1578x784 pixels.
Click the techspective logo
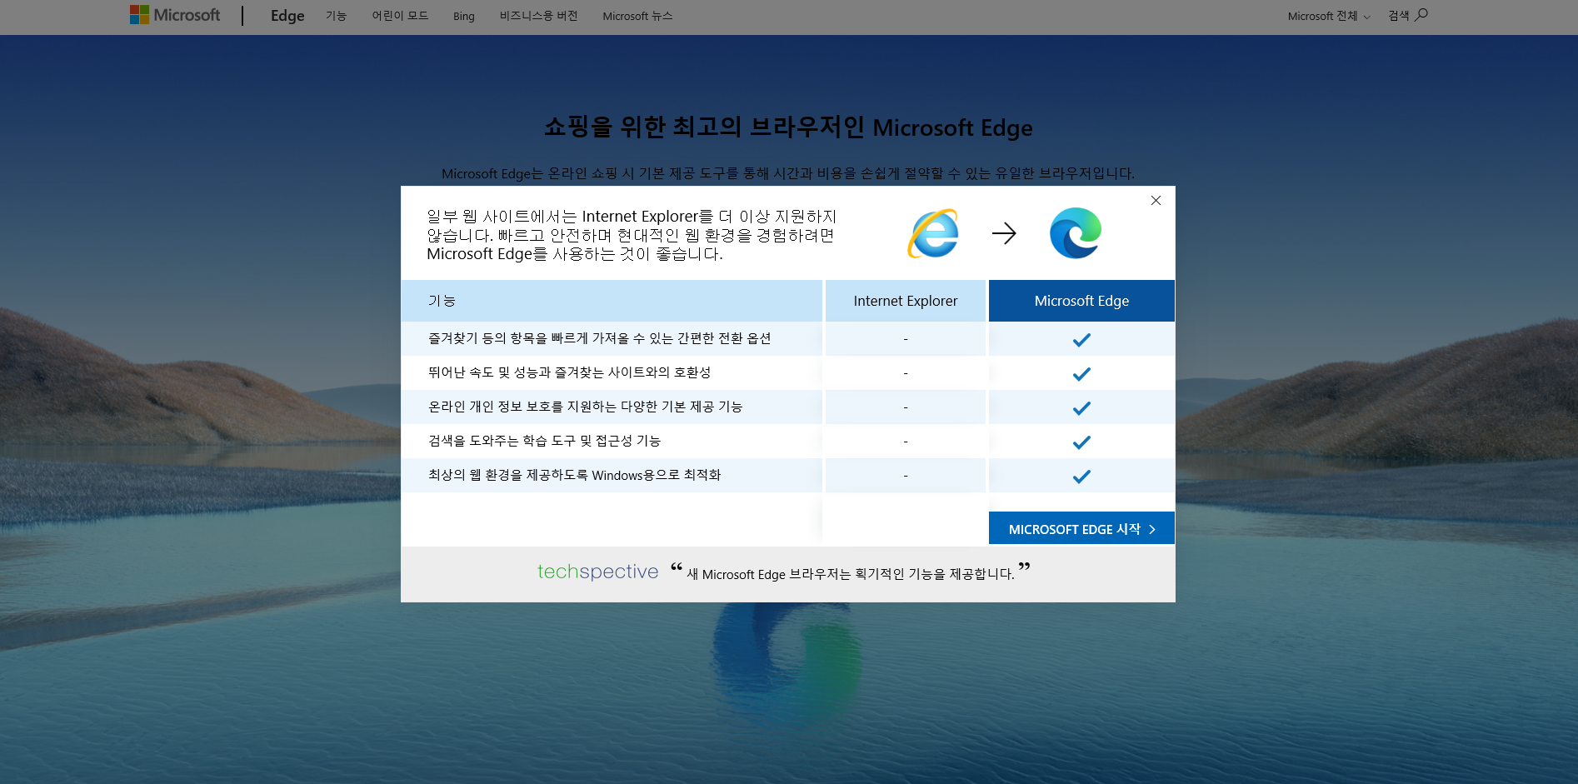[x=597, y=572]
